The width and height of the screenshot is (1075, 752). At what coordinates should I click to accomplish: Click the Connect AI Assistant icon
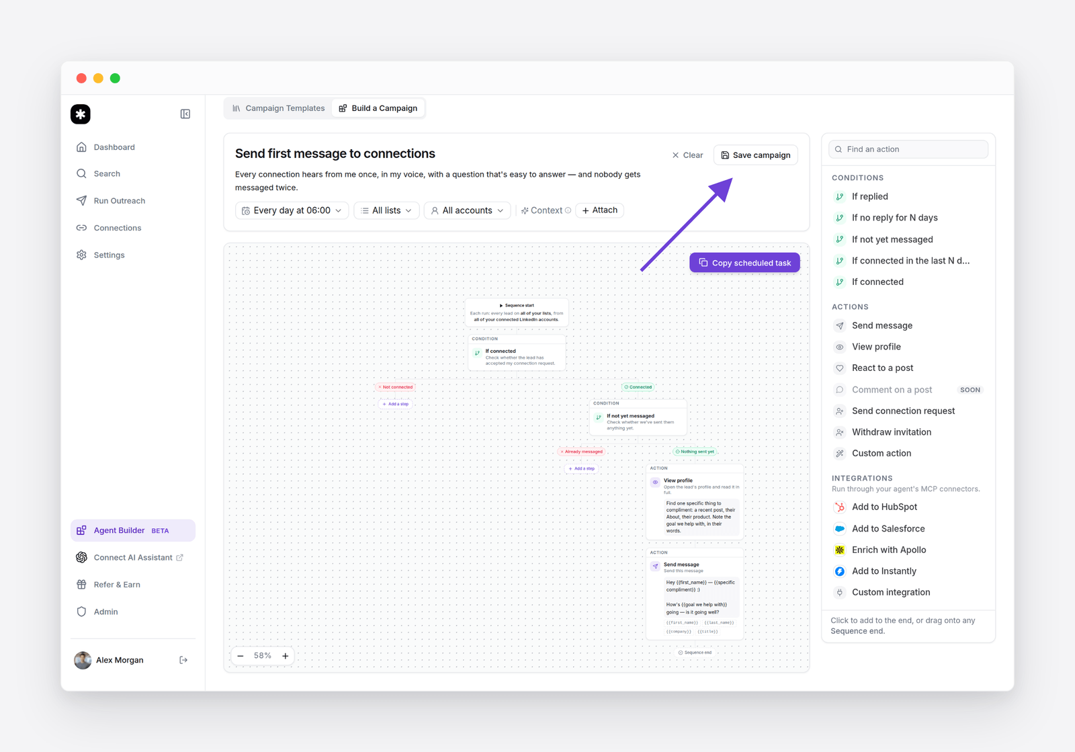[81, 557]
